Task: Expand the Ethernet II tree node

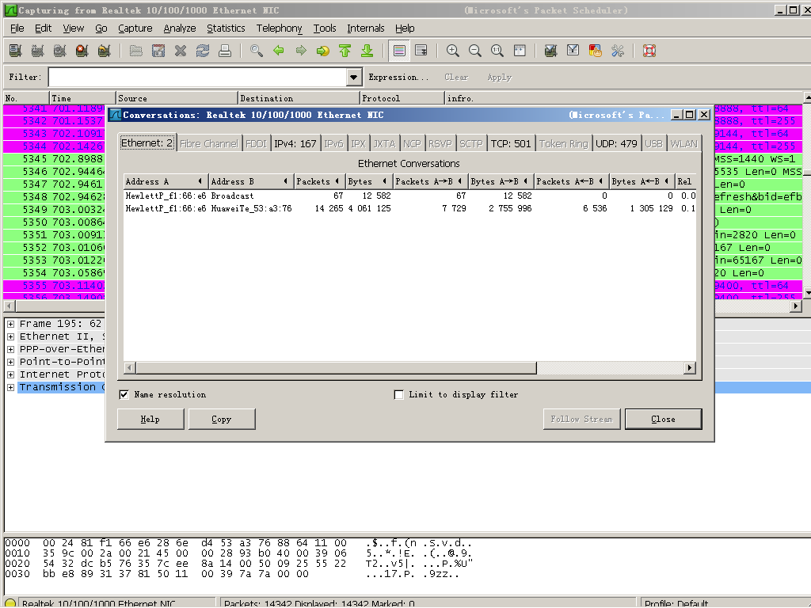Action: tap(10, 337)
